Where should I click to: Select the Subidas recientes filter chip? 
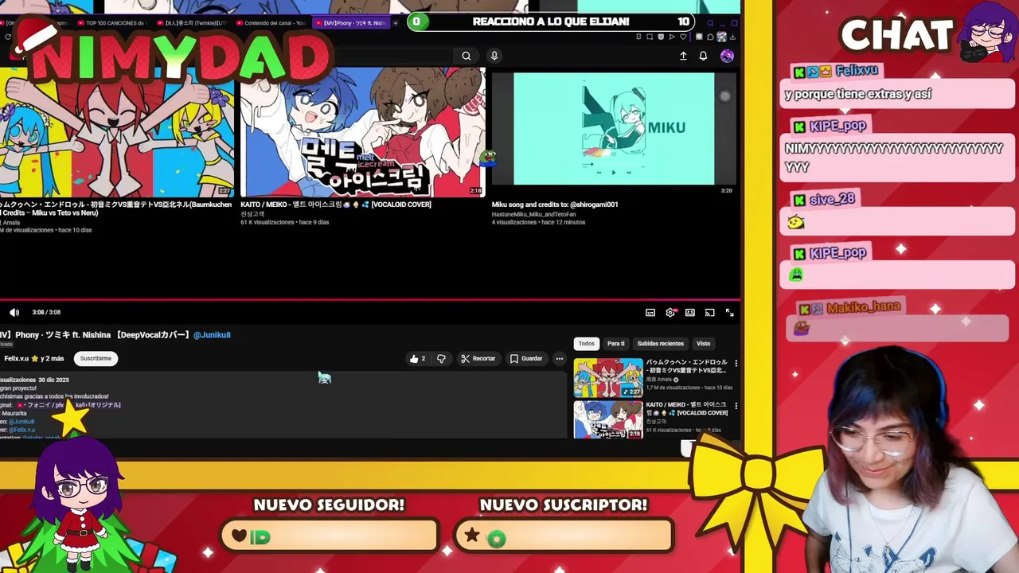coord(660,344)
